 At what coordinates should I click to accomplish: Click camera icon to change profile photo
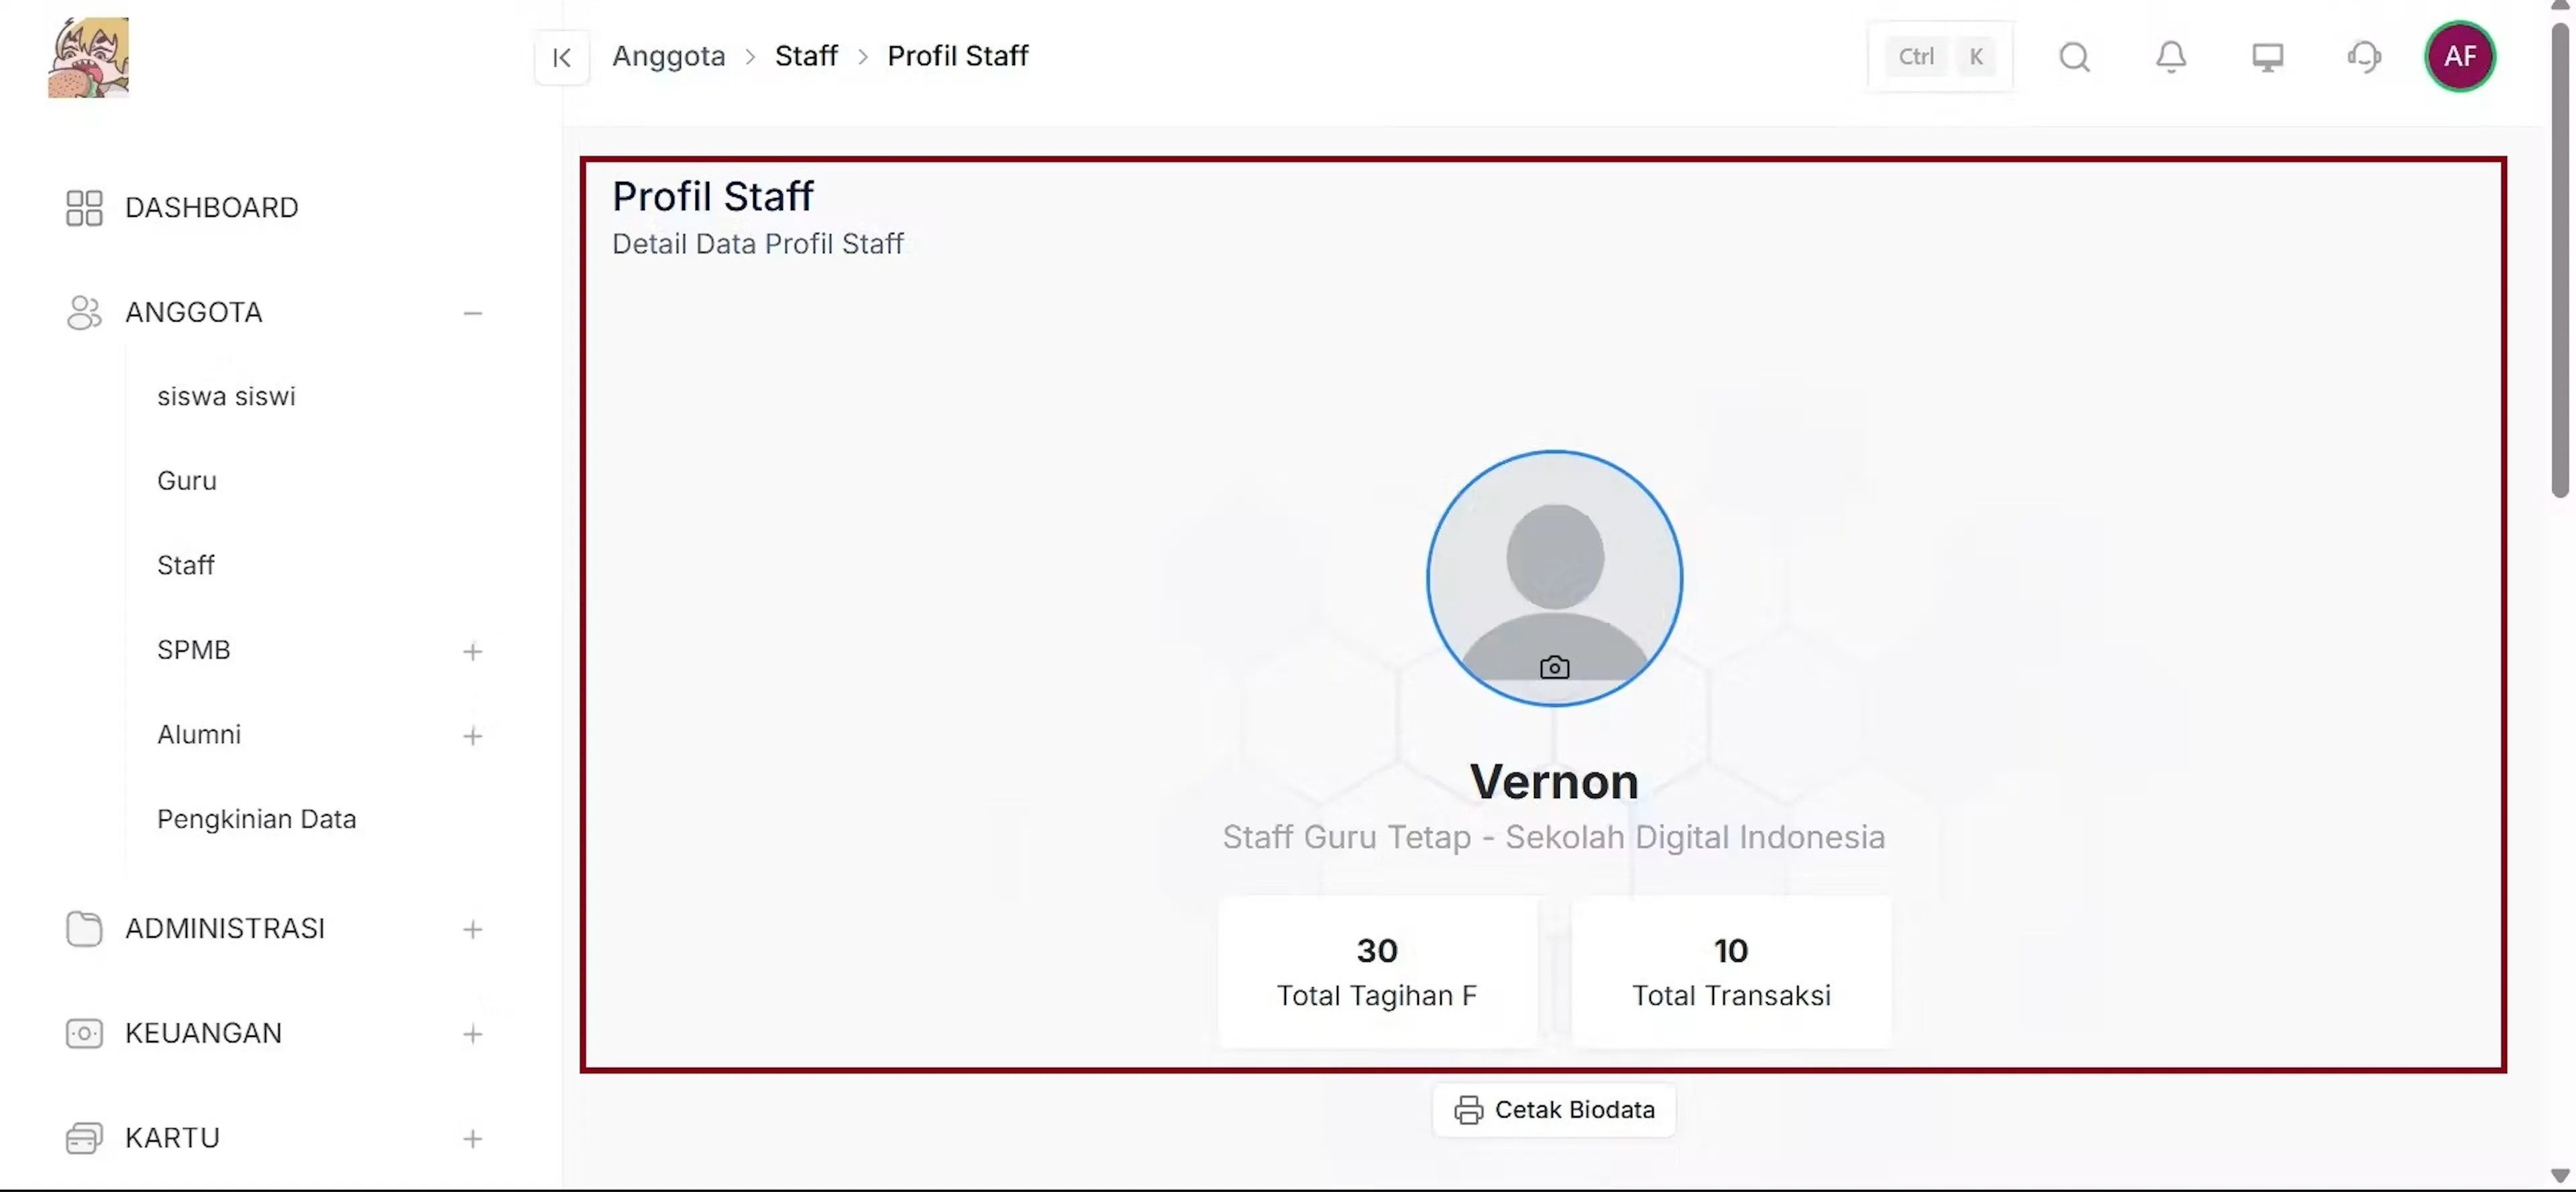click(x=1554, y=666)
